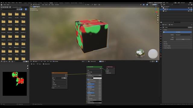Viewport: 193px width, 108px height.
Task: Click the red X axis gizmo
Action: click(x=157, y=12)
